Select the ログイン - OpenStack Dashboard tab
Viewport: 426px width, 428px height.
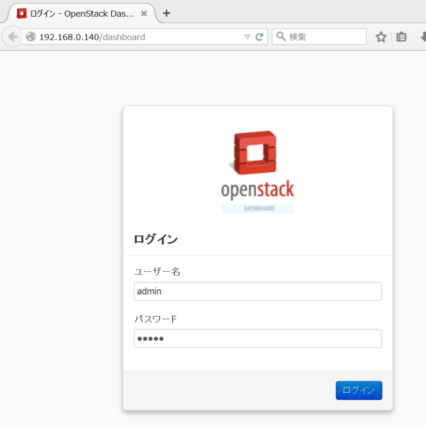tap(81, 13)
